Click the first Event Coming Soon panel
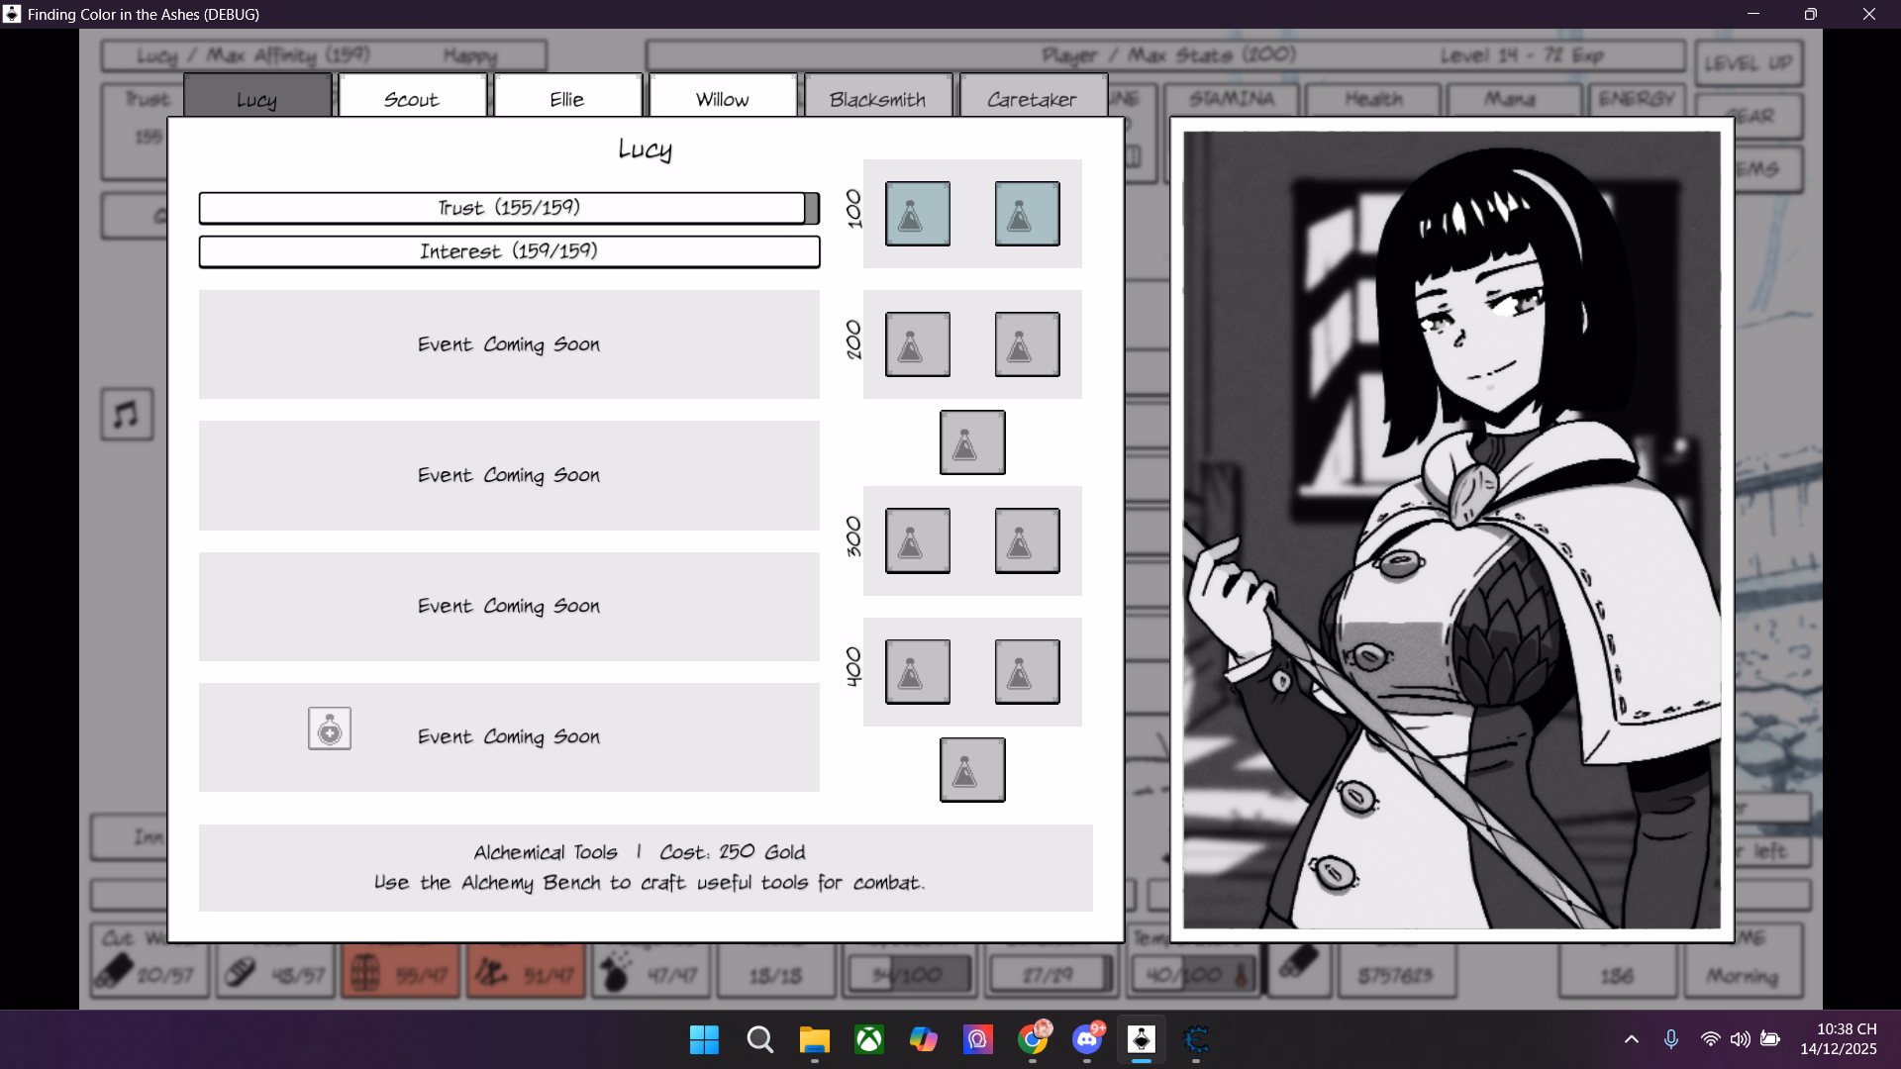 509,344
